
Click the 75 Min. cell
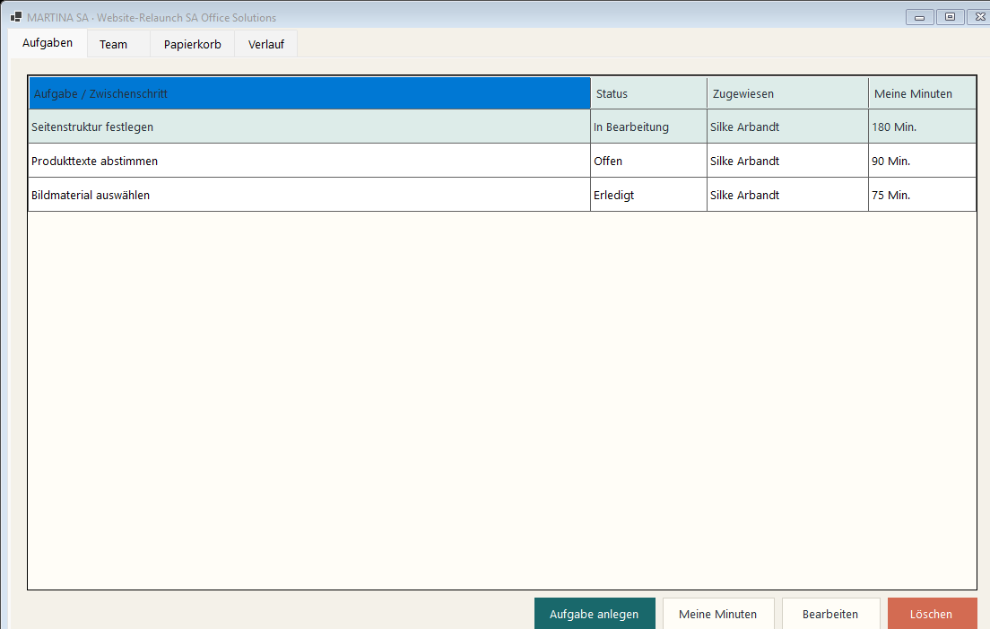922,195
